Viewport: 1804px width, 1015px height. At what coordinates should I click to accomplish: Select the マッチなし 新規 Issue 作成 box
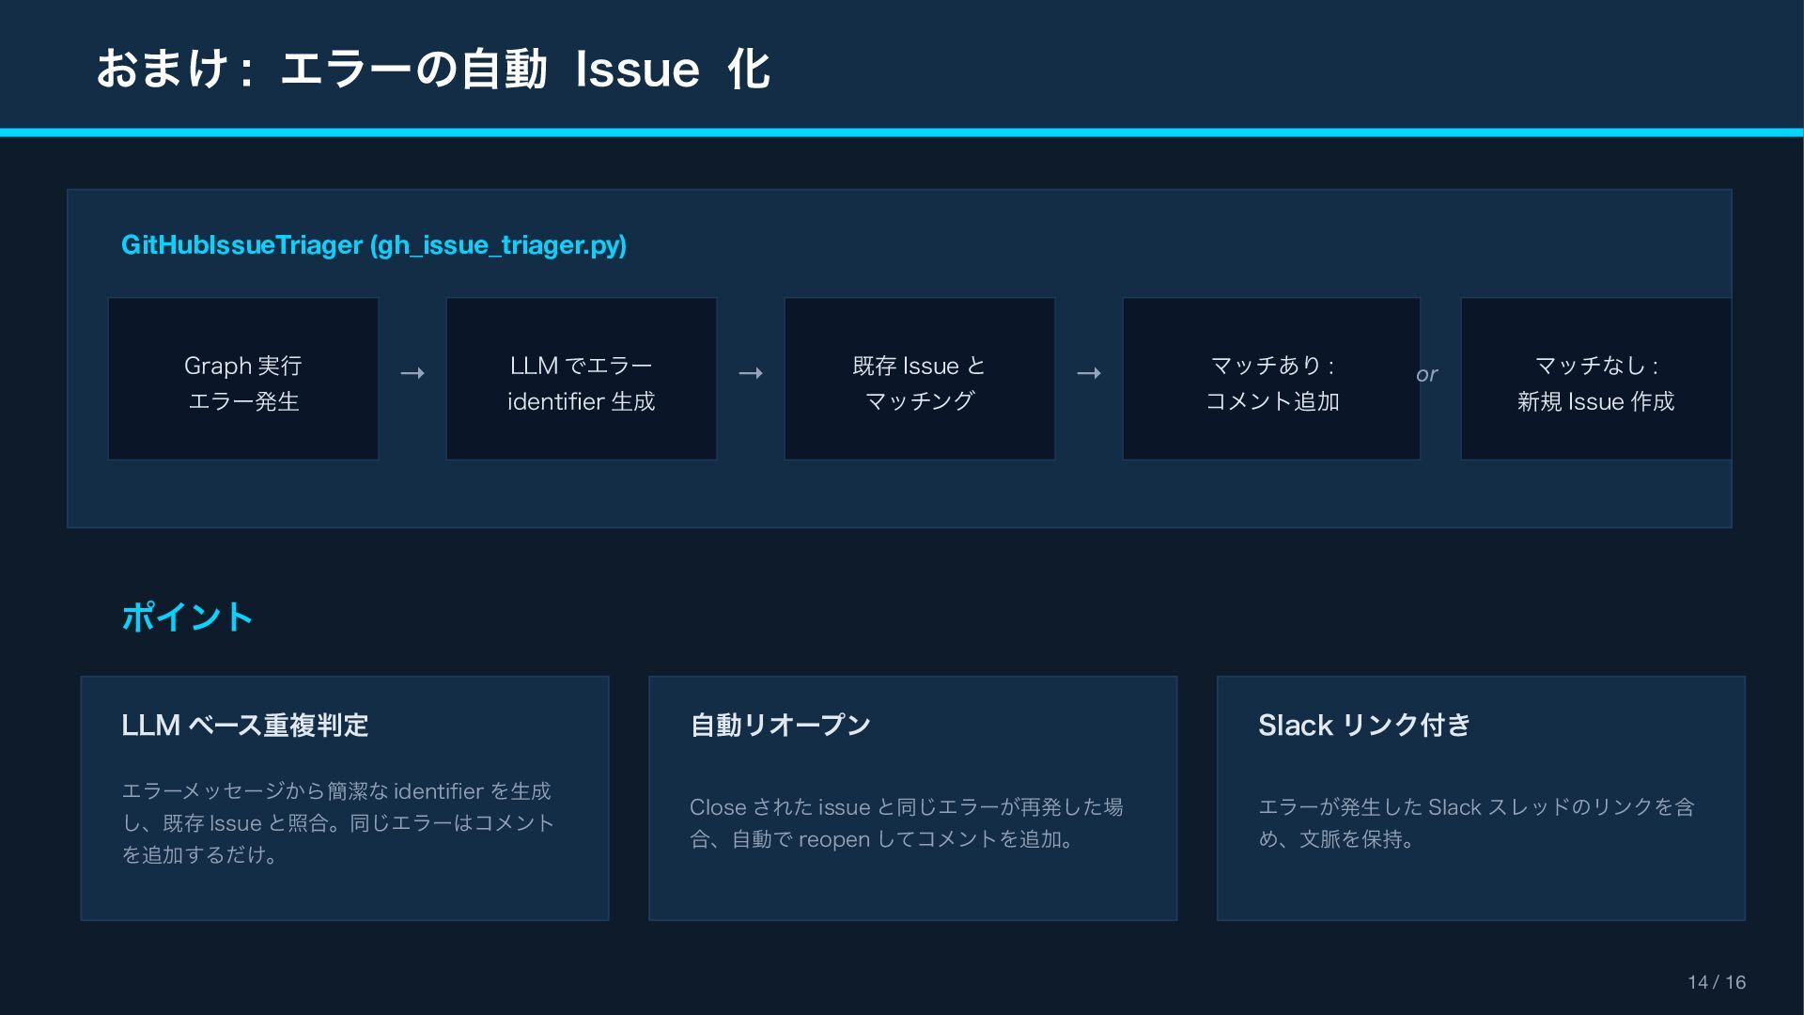click(x=1595, y=379)
